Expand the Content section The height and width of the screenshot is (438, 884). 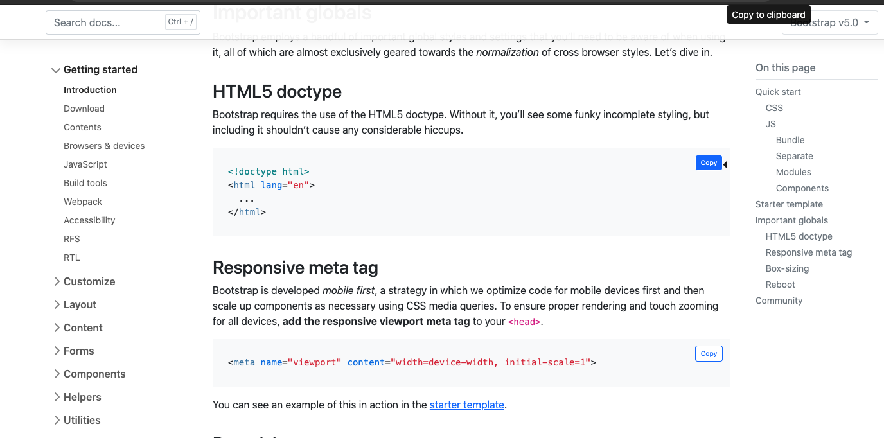tap(77, 328)
